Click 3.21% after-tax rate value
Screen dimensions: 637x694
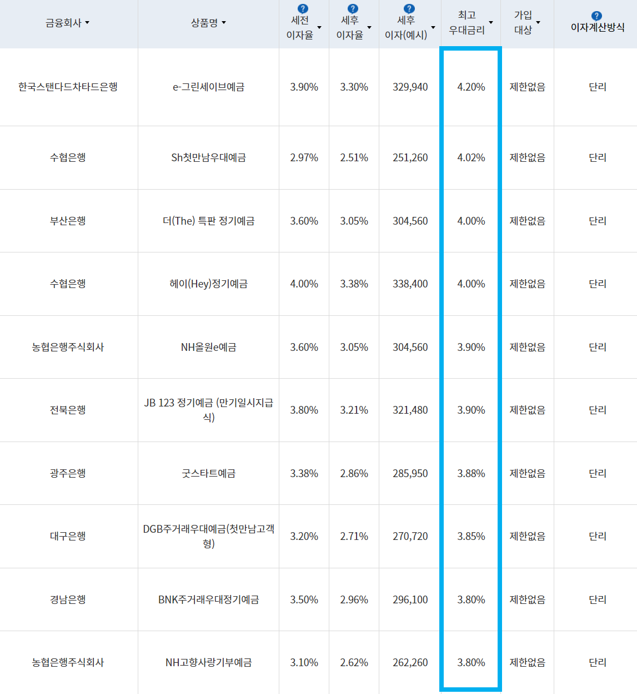354,410
